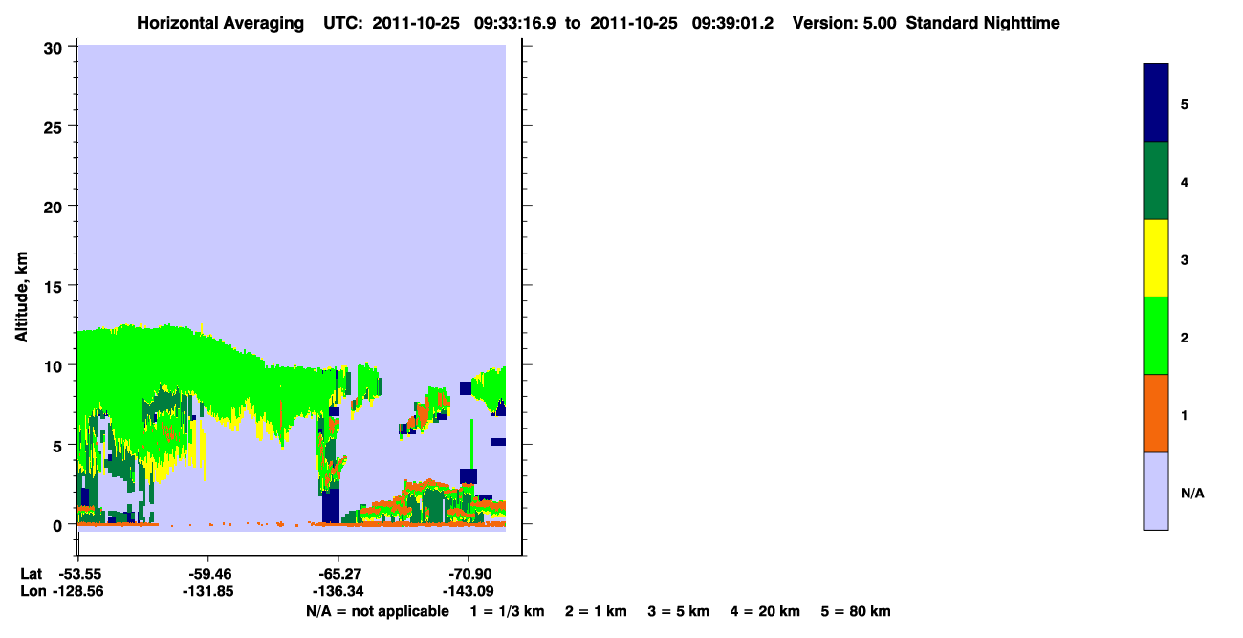Viewport: 1243px width, 638px height.
Task: Click 'N/A = not applicable' legend text
Action: click(x=377, y=611)
